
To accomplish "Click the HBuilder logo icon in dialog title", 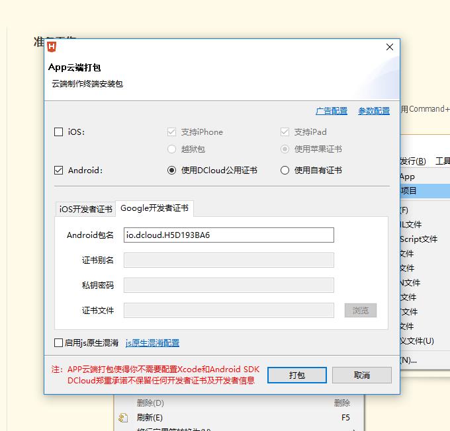I will coord(52,47).
